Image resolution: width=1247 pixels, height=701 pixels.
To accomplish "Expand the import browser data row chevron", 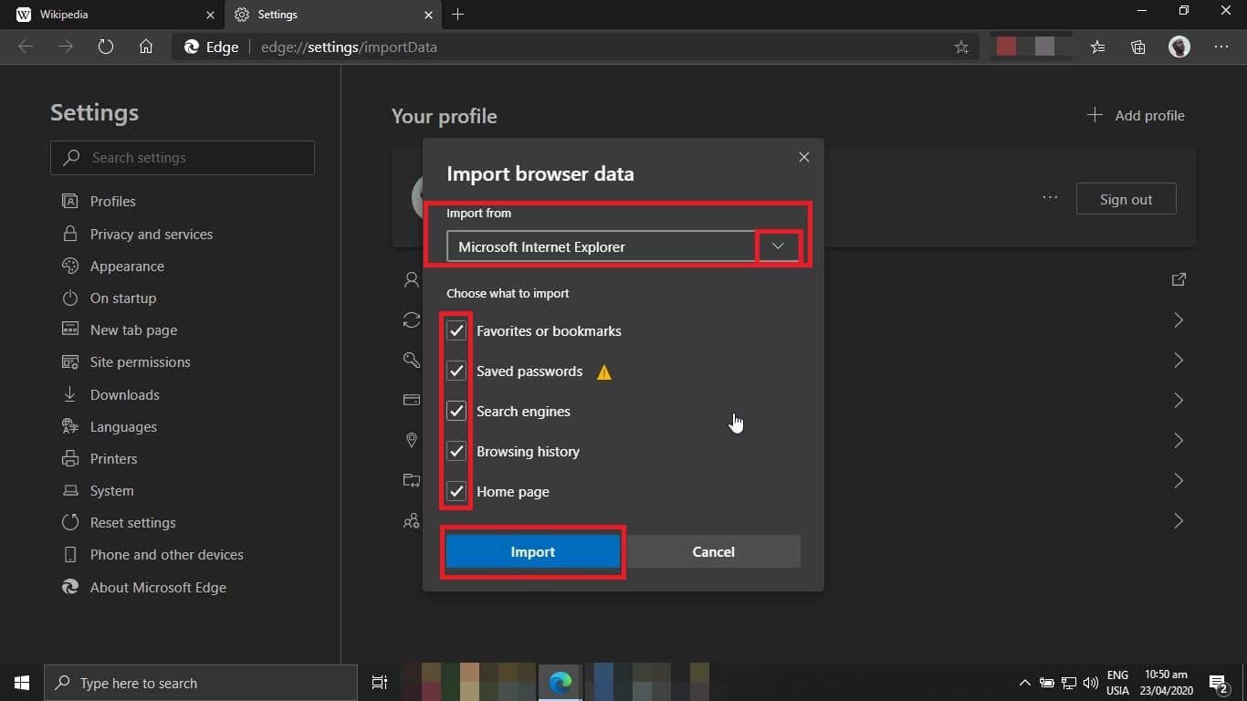I will pyautogui.click(x=1179, y=480).
